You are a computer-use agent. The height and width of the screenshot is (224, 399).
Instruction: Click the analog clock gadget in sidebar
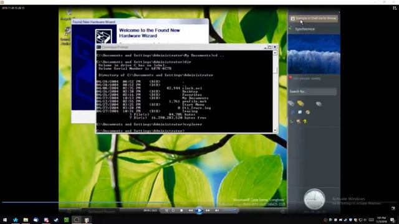click(314, 199)
